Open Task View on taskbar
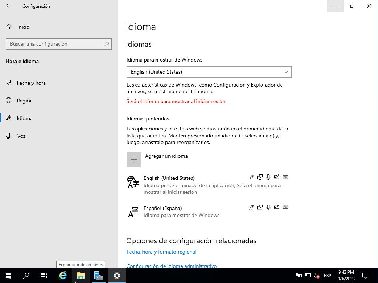 44,276
